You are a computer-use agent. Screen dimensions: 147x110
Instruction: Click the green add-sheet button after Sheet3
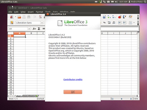(x=37, y=96)
